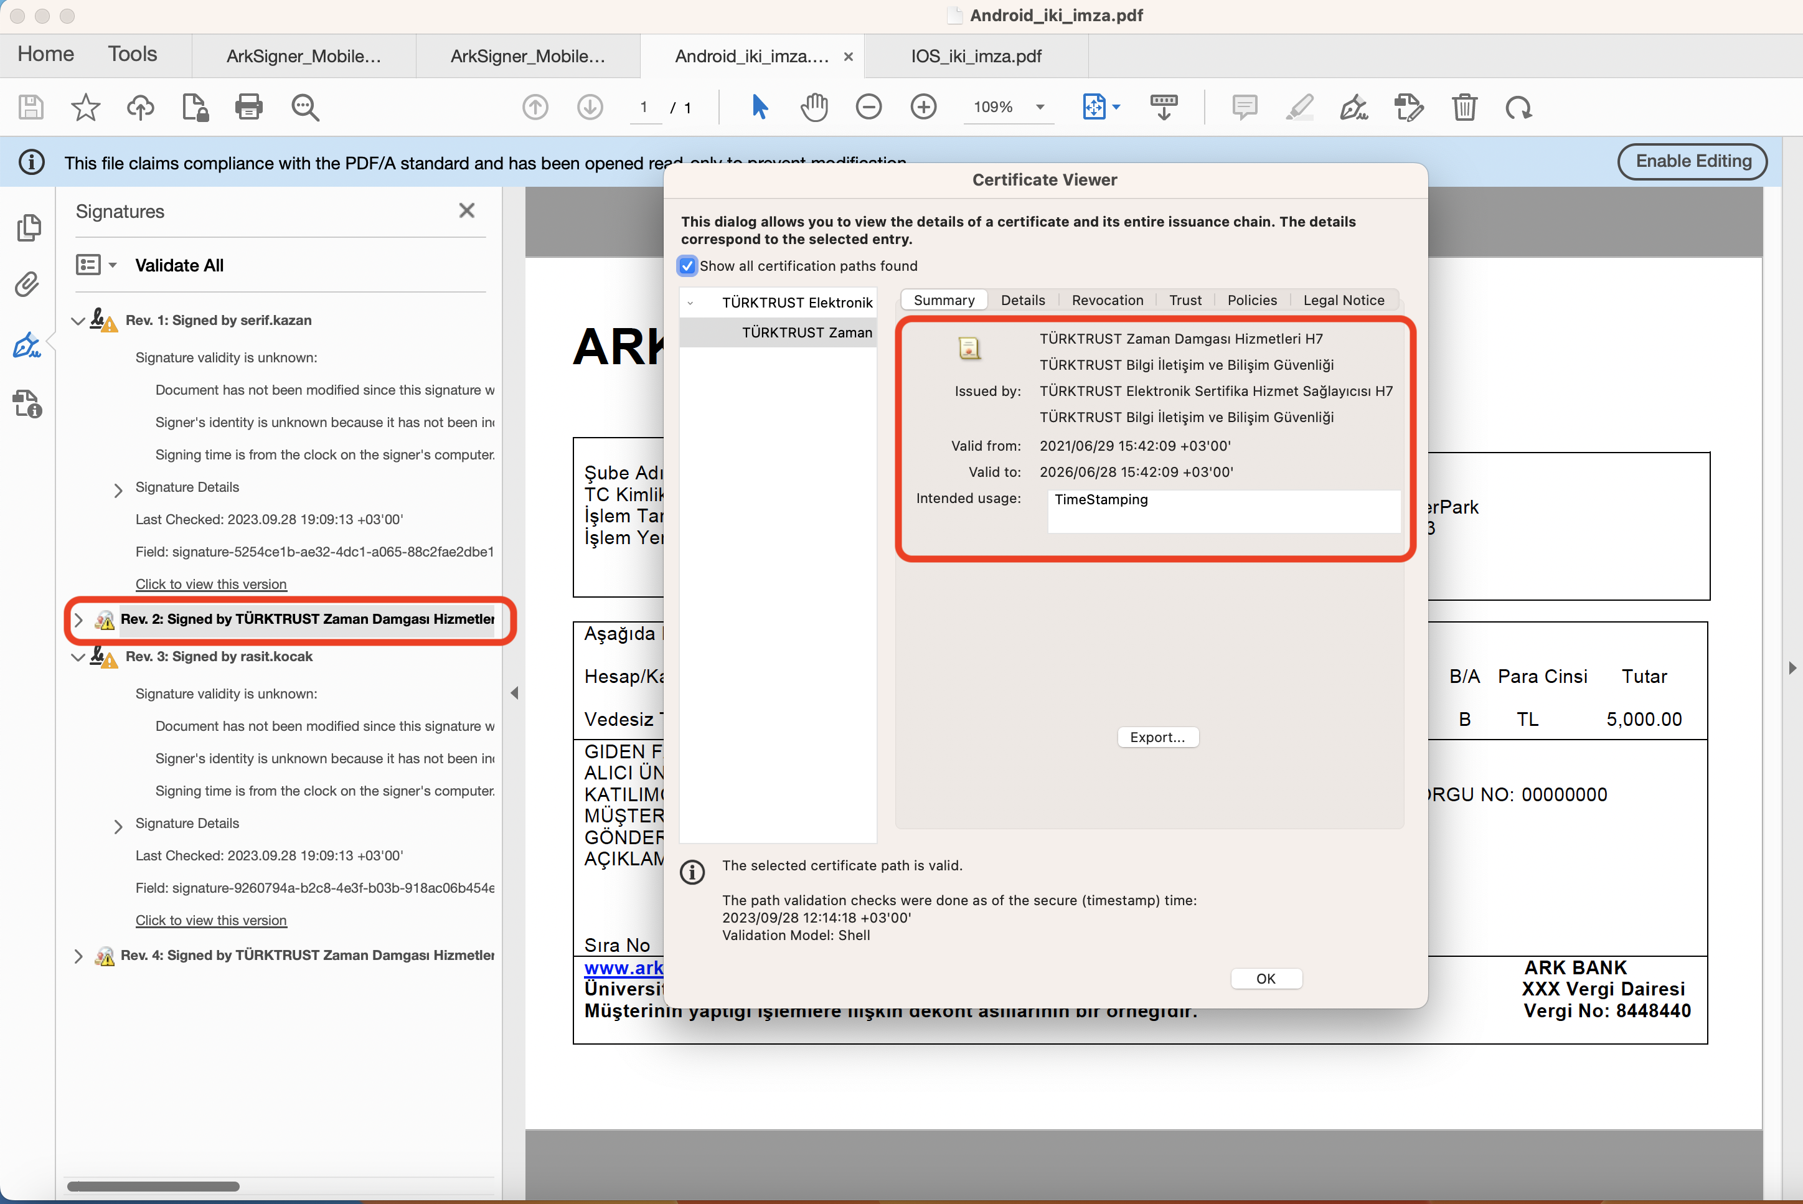The height and width of the screenshot is (1204, 1803).
Task: Click view this version under Rev. 3
Action: coord(211,921)
